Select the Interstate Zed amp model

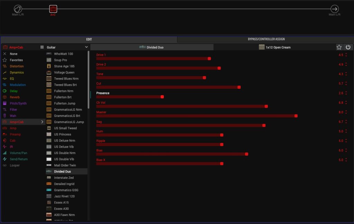coord(64,178)
